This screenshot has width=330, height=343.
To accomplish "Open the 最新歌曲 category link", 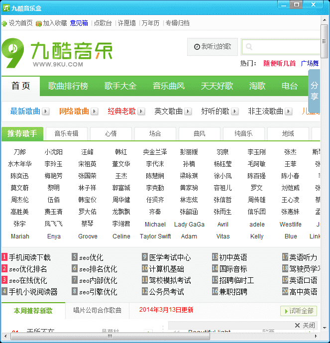I will pos(25,112).
